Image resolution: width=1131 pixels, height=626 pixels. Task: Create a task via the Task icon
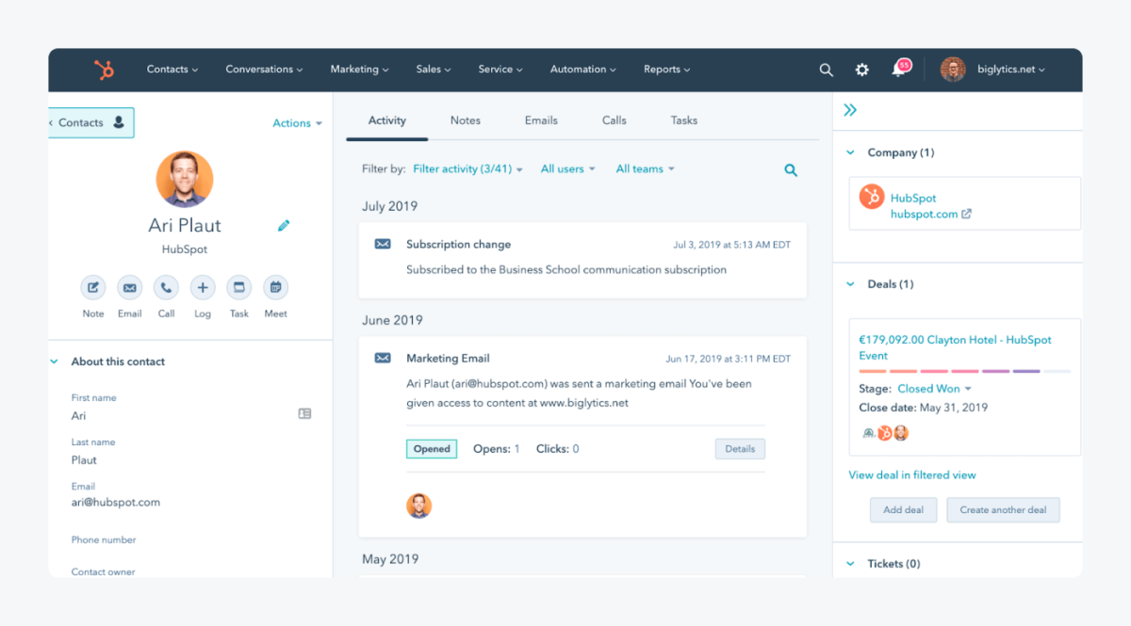coord(238,289)
